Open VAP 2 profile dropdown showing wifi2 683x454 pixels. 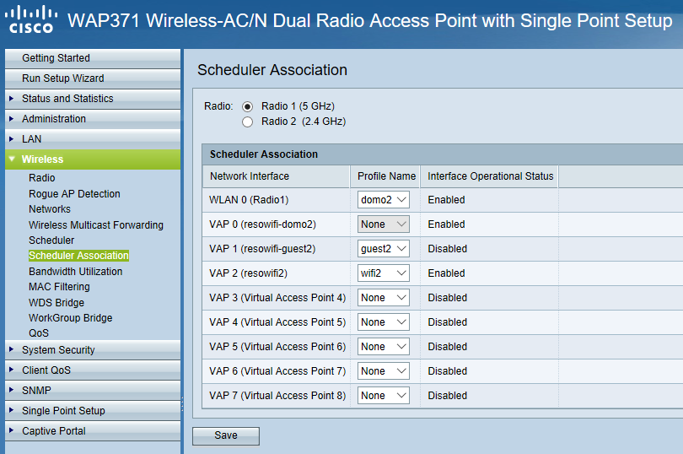384,273
